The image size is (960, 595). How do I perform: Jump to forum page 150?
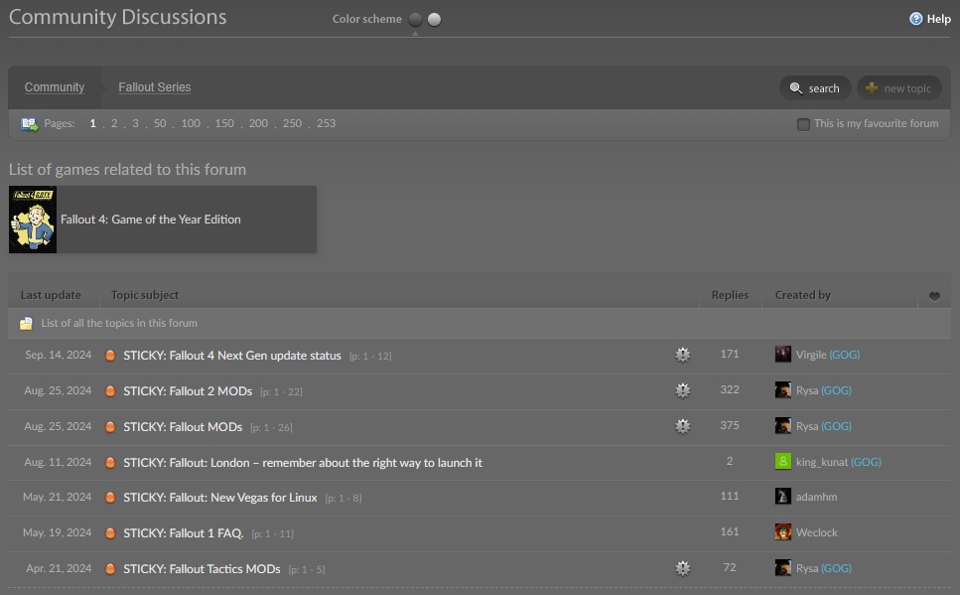click(224, 123)
